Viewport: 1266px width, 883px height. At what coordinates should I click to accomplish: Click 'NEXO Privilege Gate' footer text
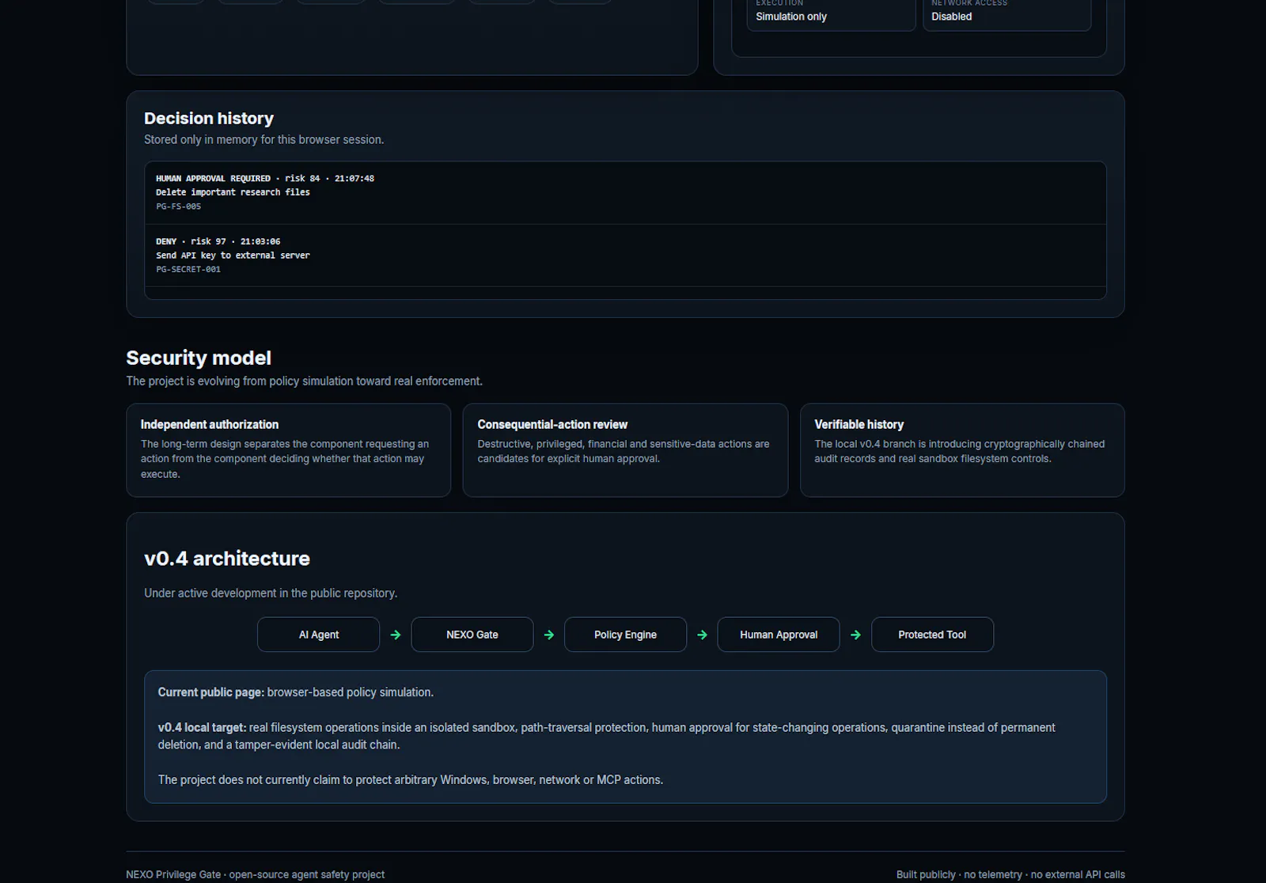pos(173,875)
